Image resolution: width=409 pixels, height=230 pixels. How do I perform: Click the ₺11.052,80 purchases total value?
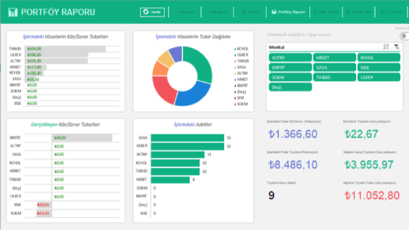[x=372, y=195]
